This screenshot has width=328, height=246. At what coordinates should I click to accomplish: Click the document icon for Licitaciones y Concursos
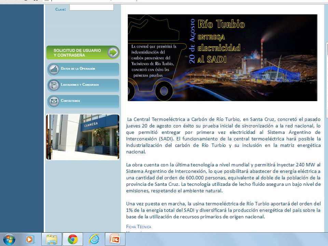point(54,85)
